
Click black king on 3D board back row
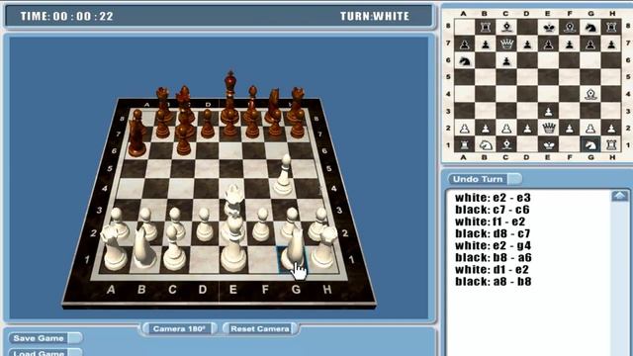tap(230, 96)
